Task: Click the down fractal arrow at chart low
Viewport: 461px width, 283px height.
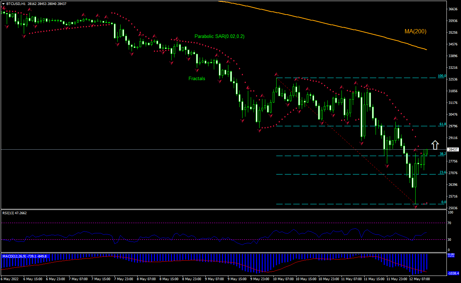Action: tap(416, 206)
